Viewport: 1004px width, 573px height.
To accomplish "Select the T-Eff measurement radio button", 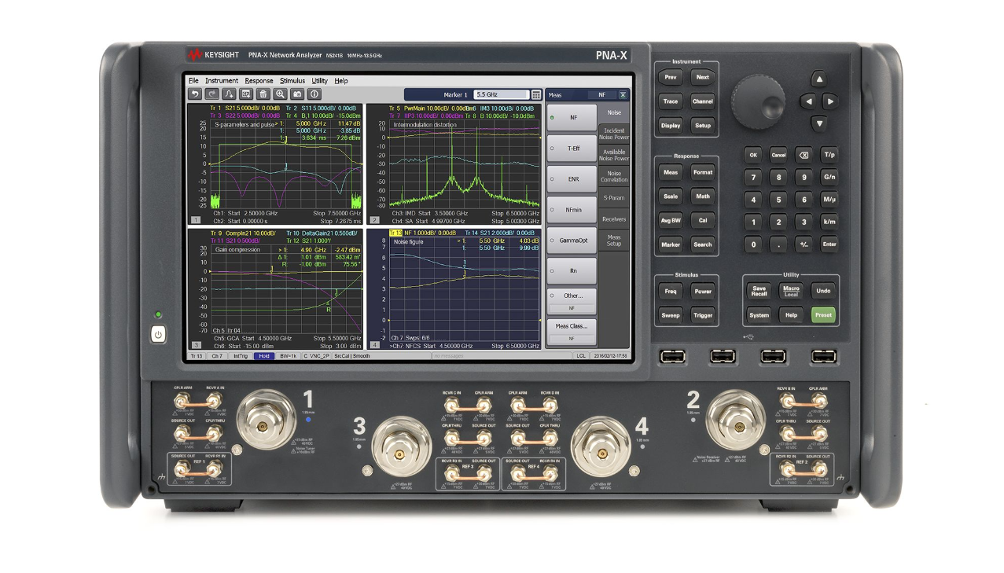I will [x=572, y=148].
